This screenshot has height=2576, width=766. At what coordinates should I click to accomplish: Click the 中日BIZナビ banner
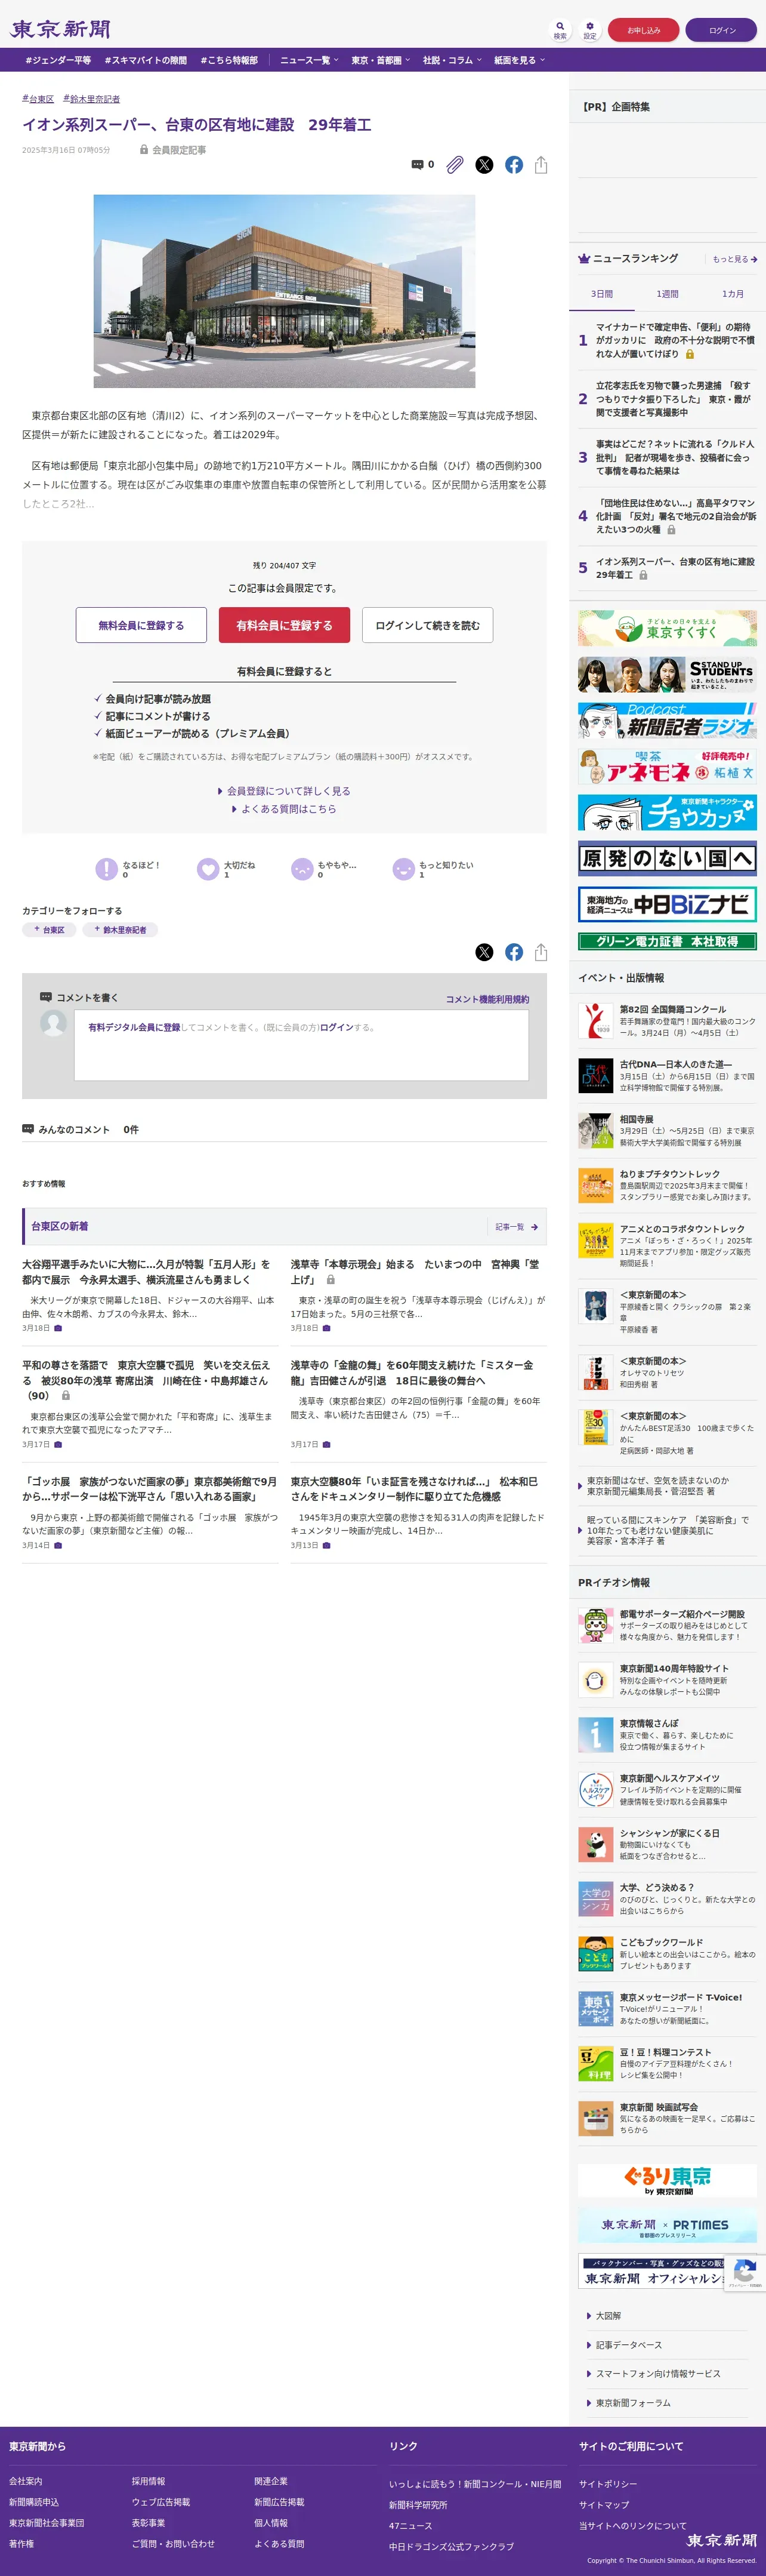tap(667, 904)
